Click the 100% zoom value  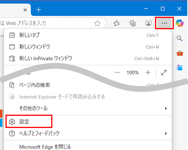pos(133,72)
